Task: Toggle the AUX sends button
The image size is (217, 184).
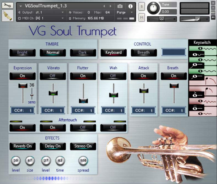Action: (213, 12)
